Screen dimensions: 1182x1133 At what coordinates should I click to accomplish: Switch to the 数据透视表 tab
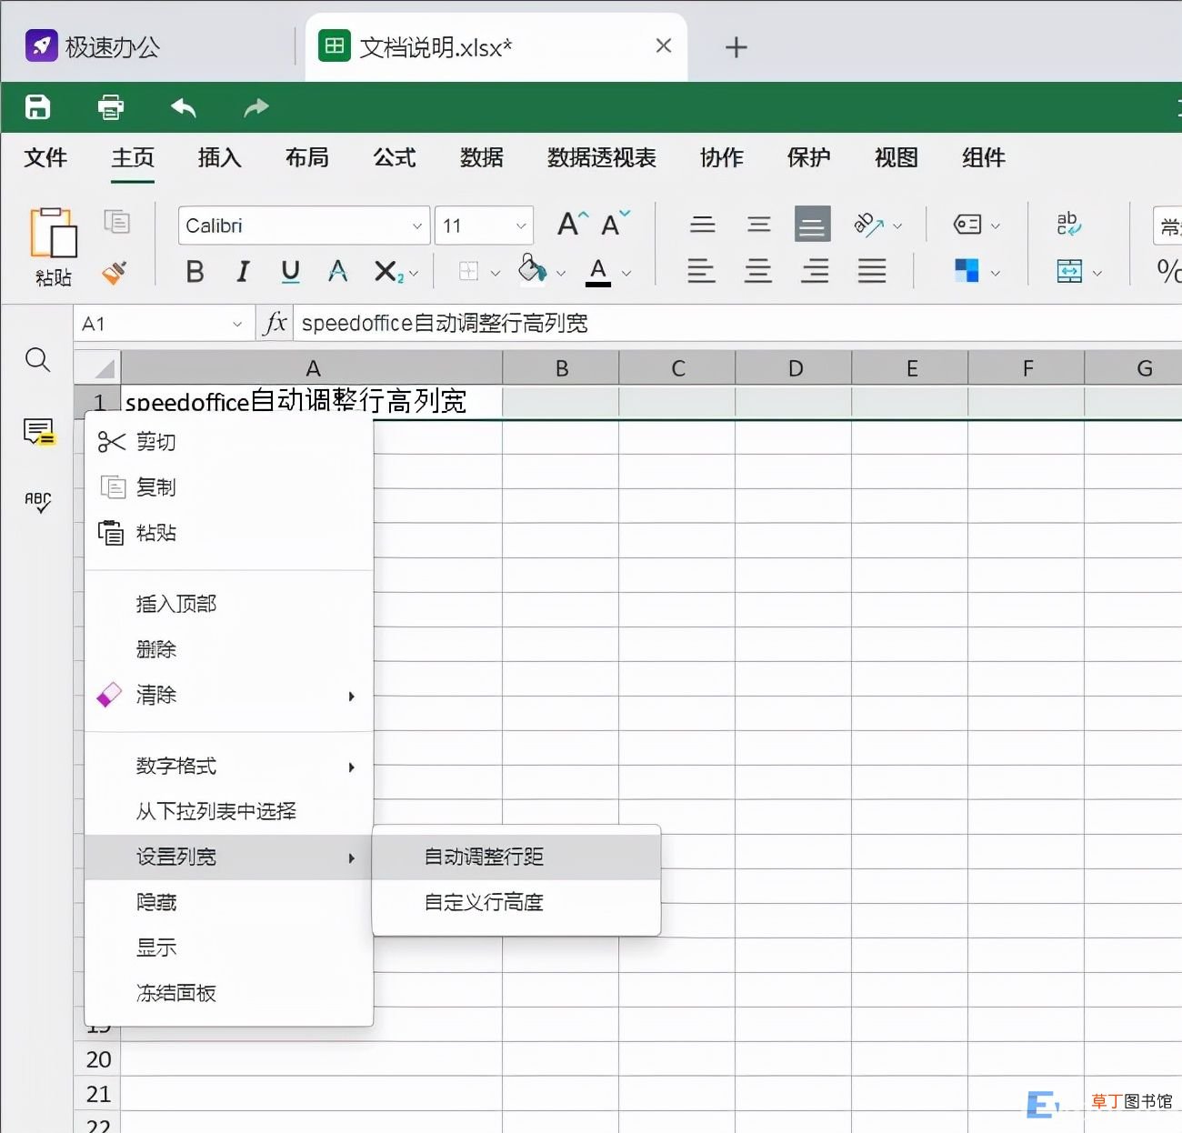(602, 157)
